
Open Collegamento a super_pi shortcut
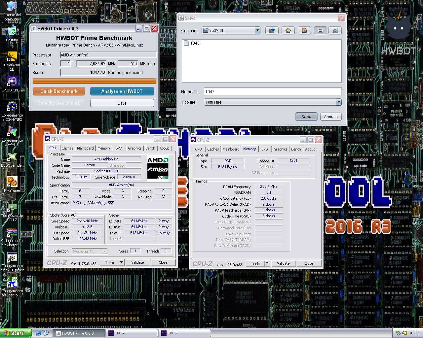click(x=12, y=286)
